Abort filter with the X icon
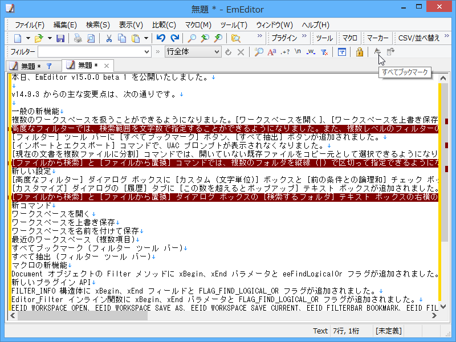This screenshot has width=456, height=342. pyautogui.click(x=241, y=52)
